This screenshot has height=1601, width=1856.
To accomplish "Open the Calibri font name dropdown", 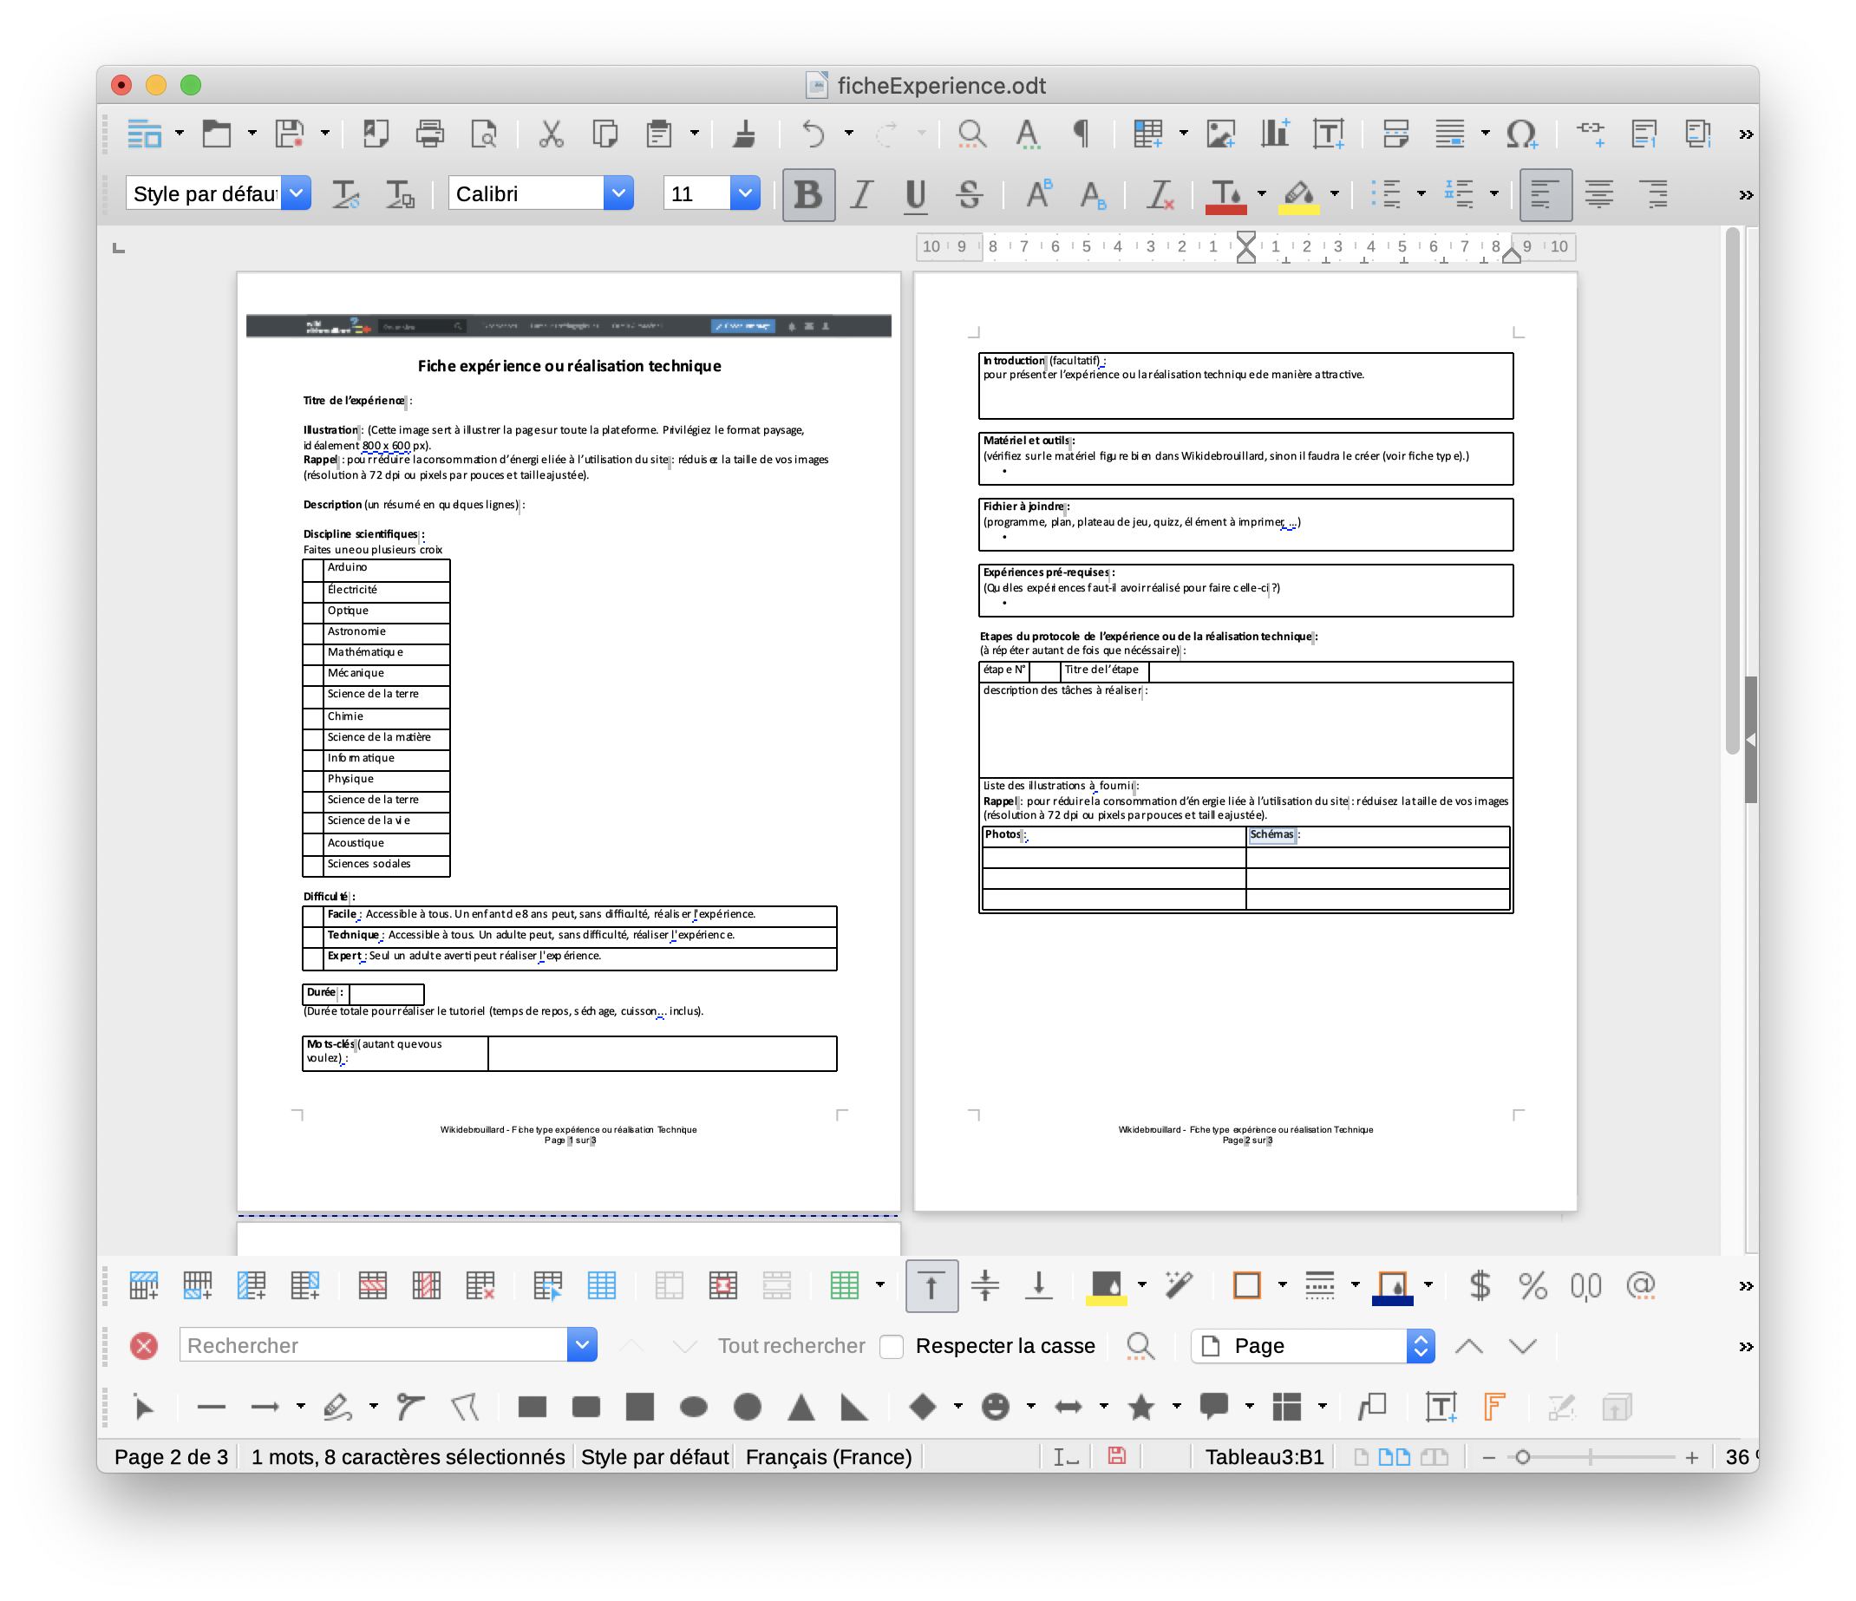I will click(618, 193).
